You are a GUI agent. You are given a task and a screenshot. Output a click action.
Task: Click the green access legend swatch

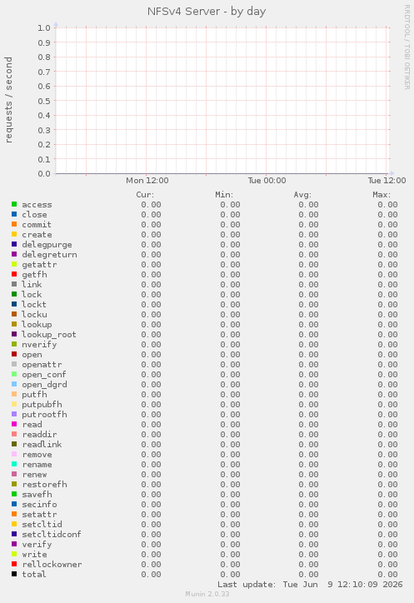click(14, 204)
